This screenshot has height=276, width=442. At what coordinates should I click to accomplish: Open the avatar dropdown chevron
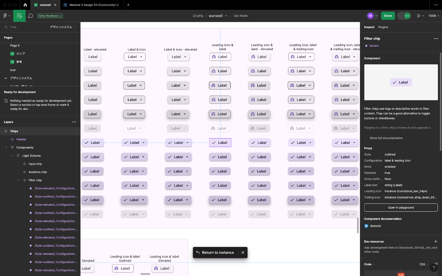[x=376, y=16]
